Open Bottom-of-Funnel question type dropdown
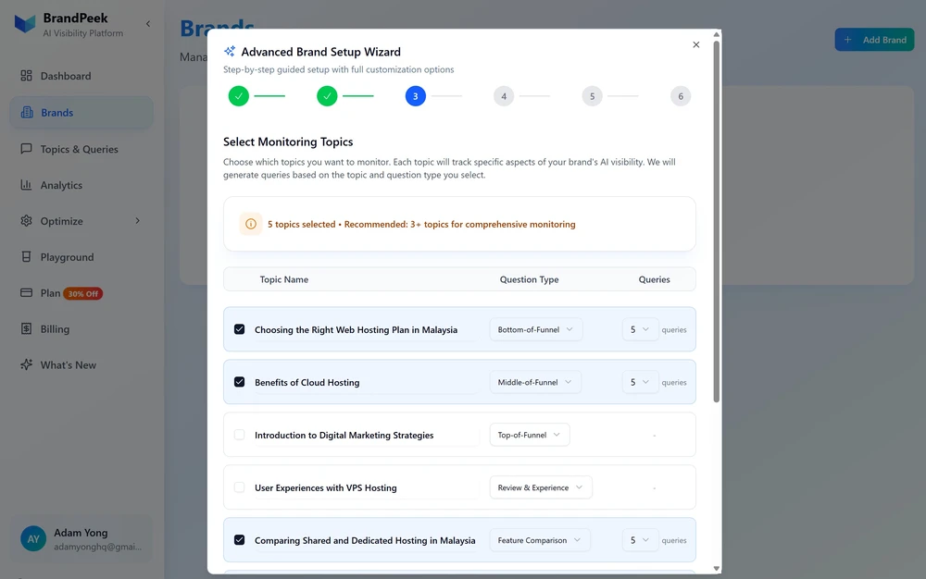The height and width of the screenshot is (579, 926). coord(535,329)
